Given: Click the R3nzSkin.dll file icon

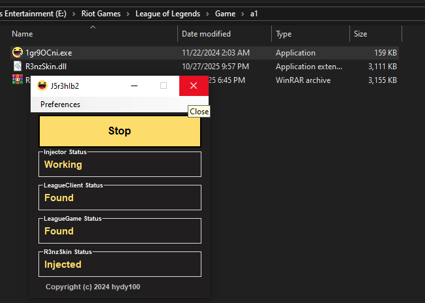Looking at the screenshot, I should 18,66.
